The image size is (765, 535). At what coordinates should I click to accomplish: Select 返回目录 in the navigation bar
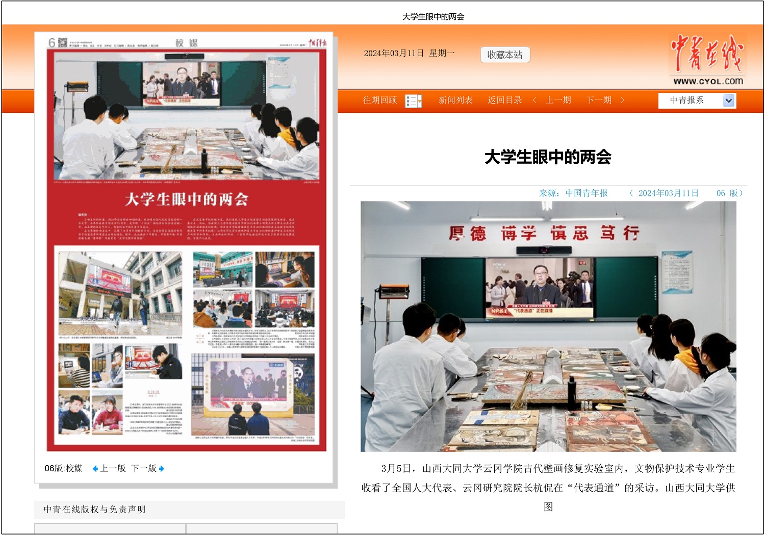(x=504, y=100)
